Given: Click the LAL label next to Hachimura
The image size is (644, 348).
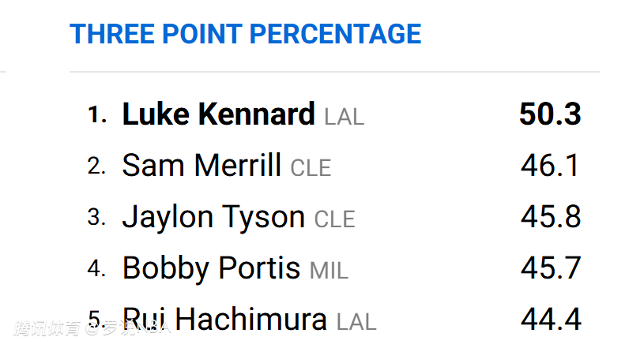Looking at the screenshot, I should click(x=356, y=322).
